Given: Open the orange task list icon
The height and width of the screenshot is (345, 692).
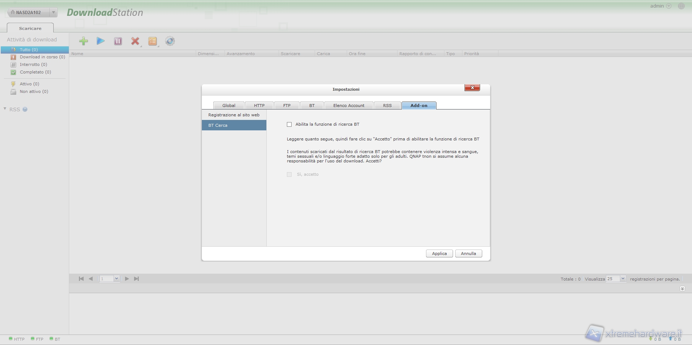Looking at the screenshot, I should [x=152, y=41].
